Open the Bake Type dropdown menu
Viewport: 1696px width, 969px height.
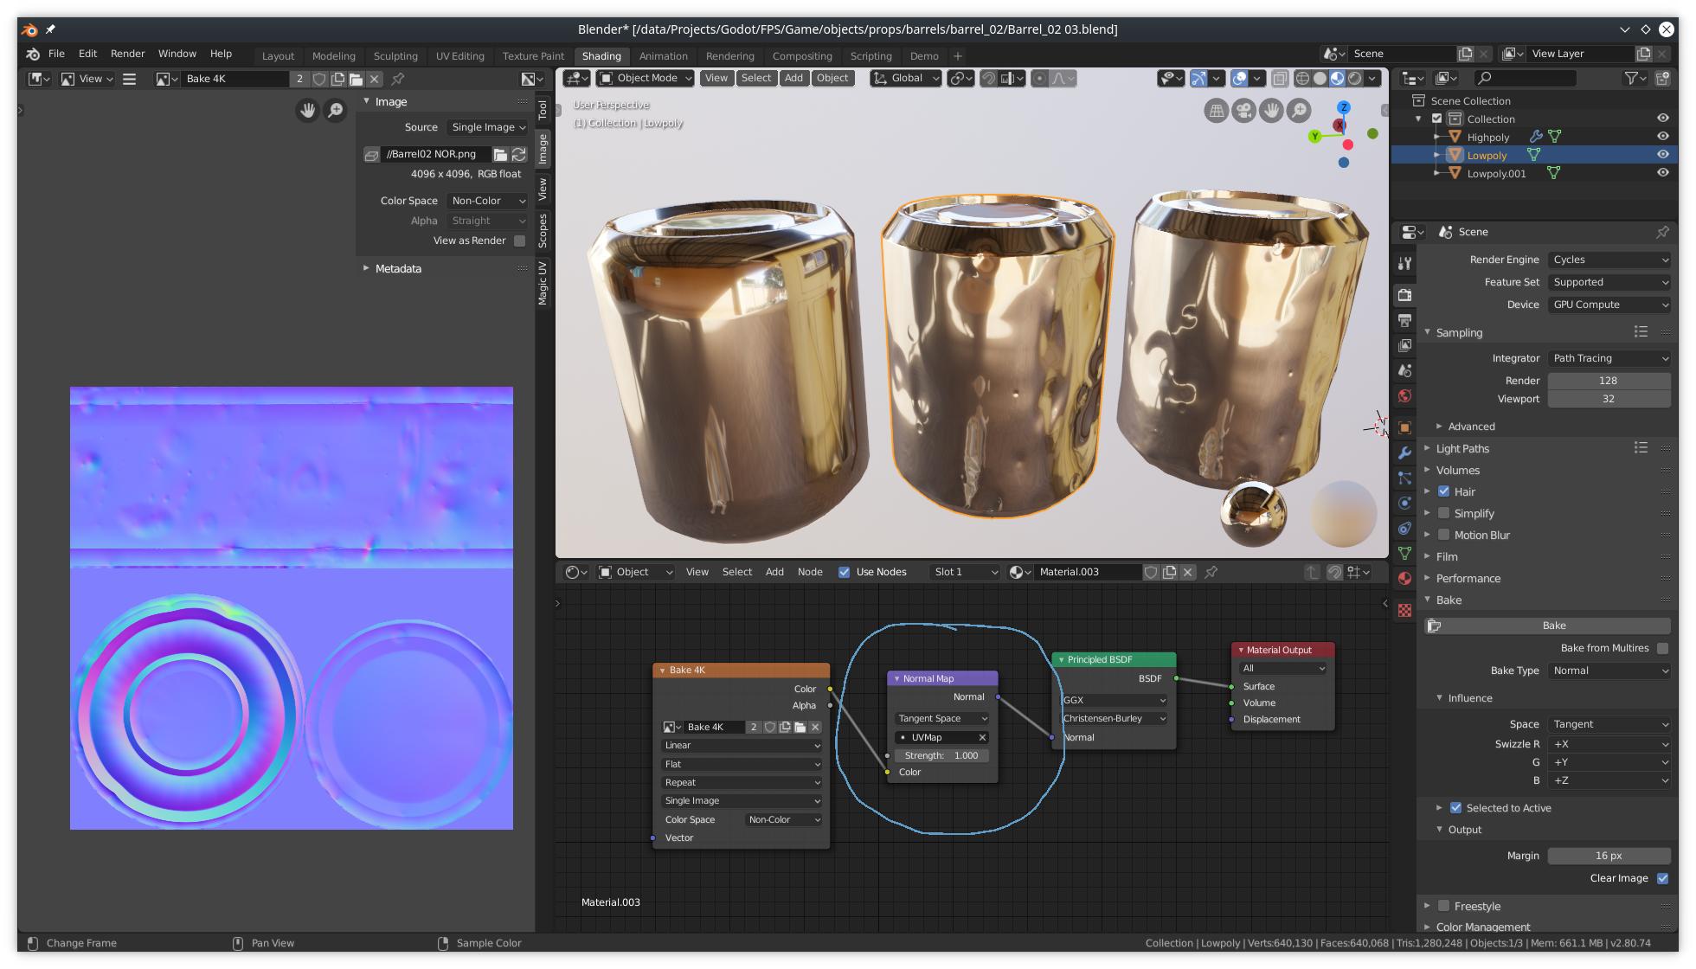1606,670
